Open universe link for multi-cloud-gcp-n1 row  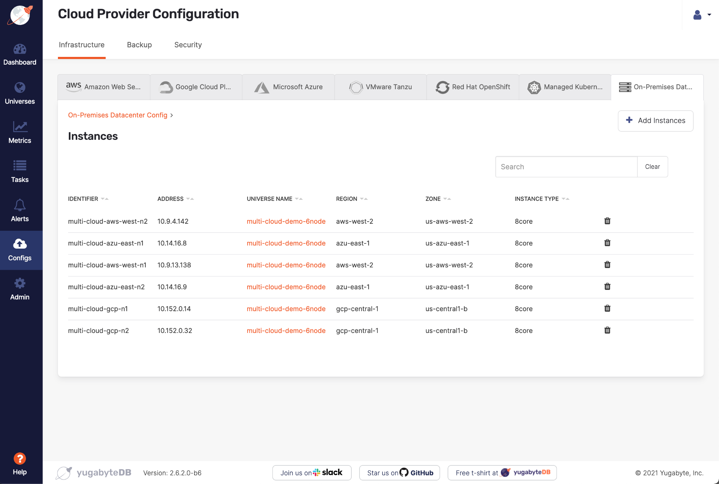pyautogui.click(x=286, y=309)
